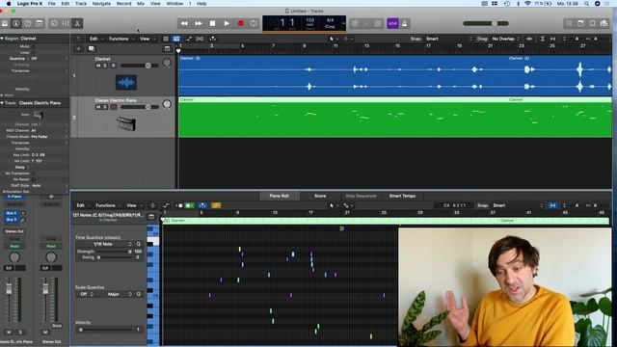This screenshot has width=617, height=347.
Task: Toggle the Cycle mode button
Action: tap(254, 23)
